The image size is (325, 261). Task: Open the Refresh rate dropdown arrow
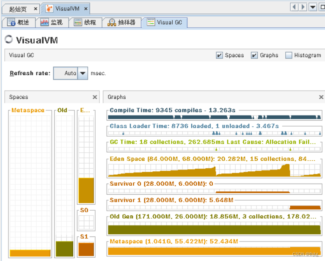[83, 73]
